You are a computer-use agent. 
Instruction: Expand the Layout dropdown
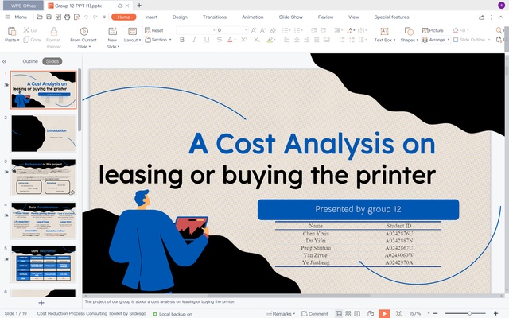tap(132, 40)
